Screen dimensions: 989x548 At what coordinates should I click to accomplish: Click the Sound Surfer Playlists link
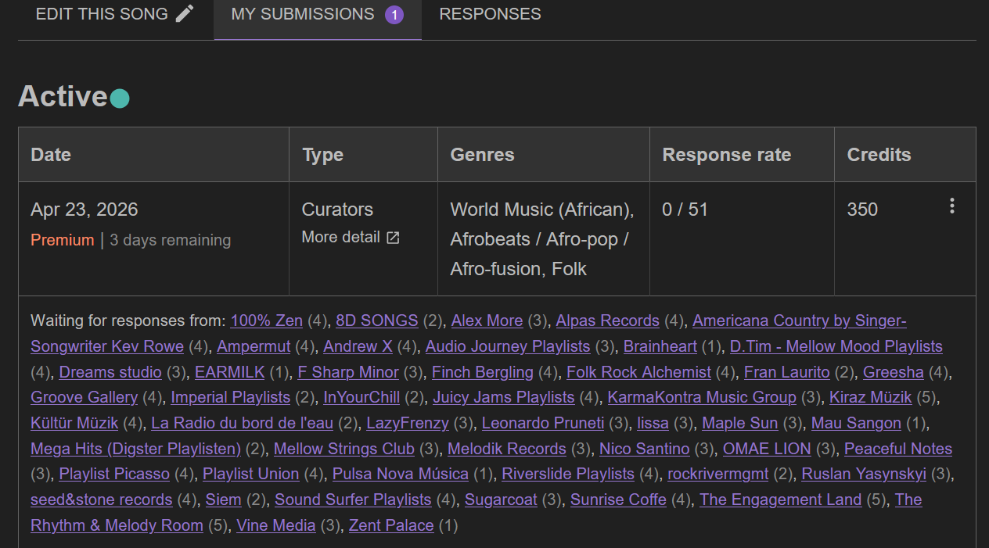[353, 500]
